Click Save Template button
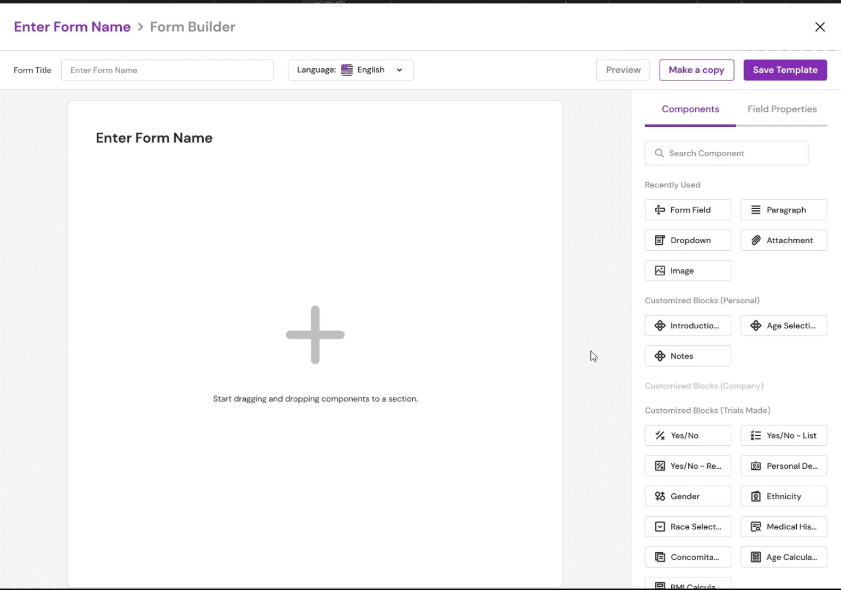 785,70
